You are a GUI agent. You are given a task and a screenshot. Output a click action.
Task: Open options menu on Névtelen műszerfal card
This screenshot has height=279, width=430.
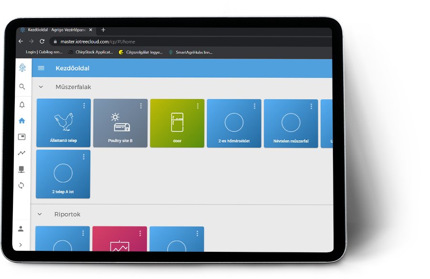coord(311,106)
